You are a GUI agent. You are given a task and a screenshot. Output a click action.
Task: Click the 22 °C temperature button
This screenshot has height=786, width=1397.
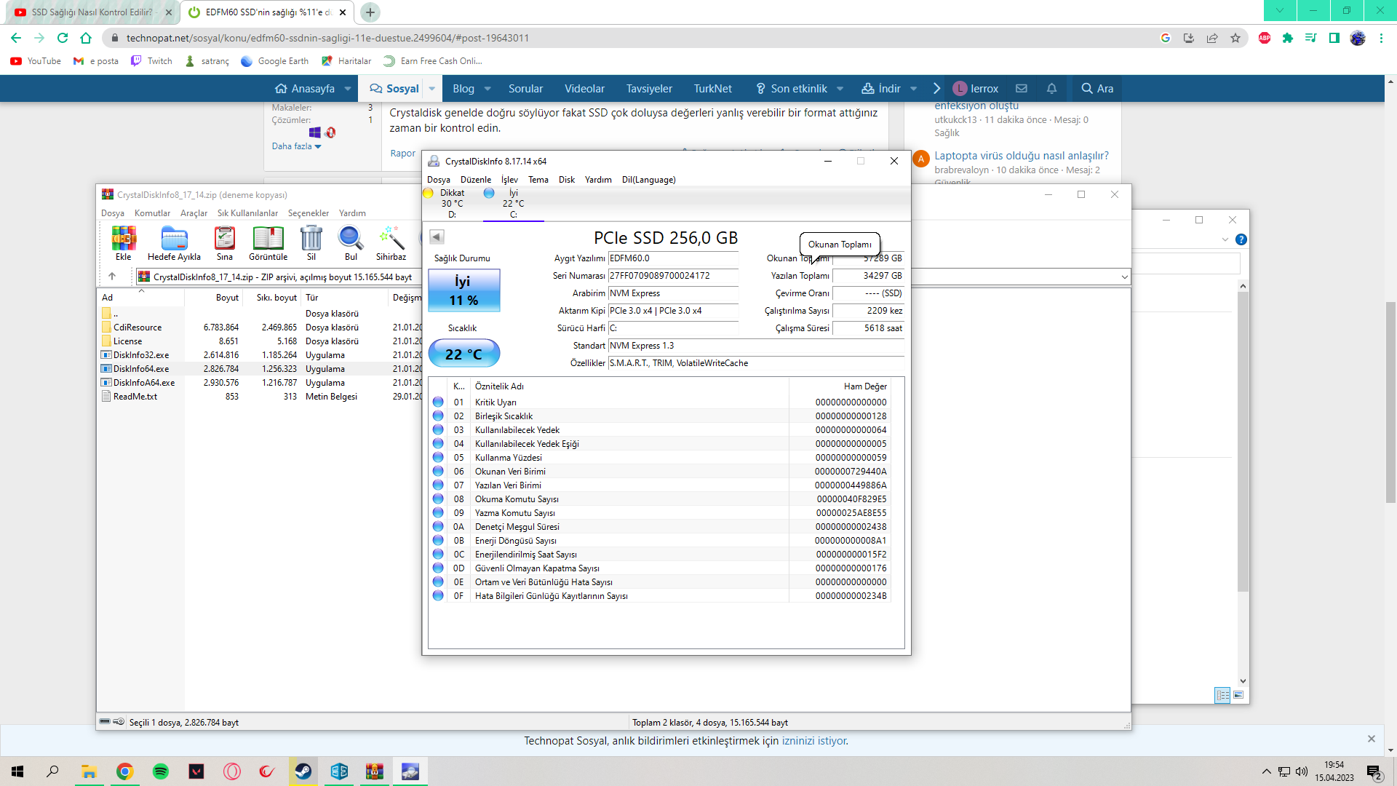[x=463, y=354]
